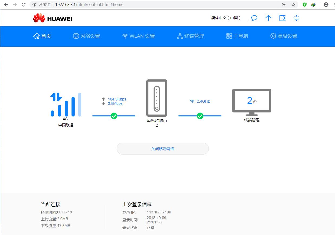Open the Chrome profile avatar
335x235 pixels.
[x=326, y=5]
